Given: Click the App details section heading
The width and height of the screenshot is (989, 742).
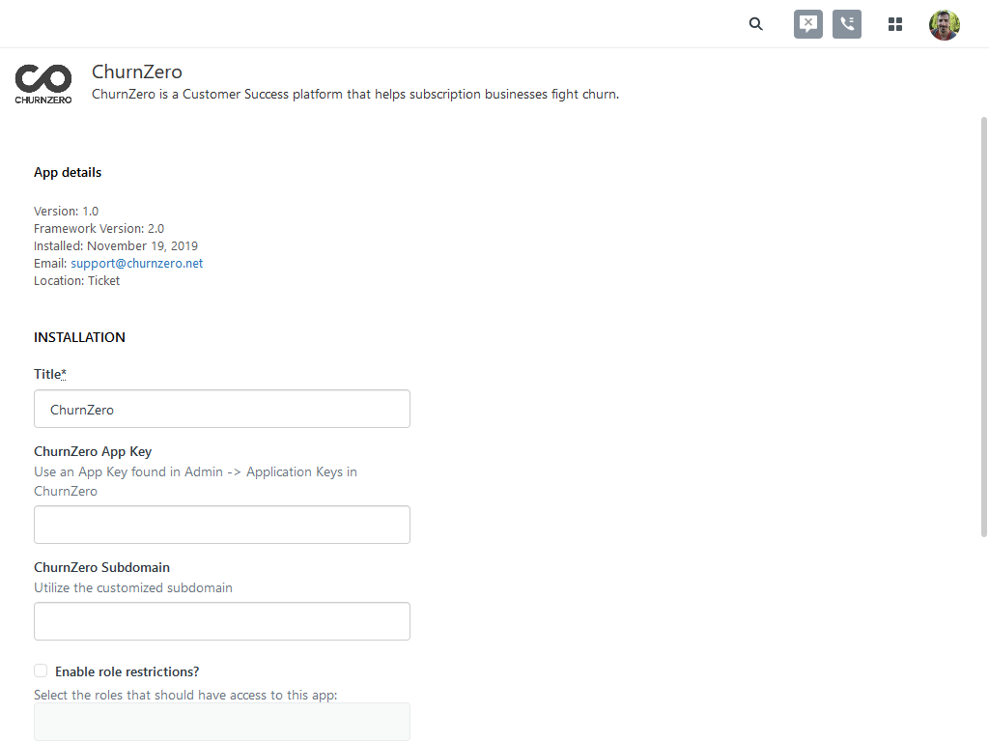Looking at the screenshot, I should (x=68, y=172).
